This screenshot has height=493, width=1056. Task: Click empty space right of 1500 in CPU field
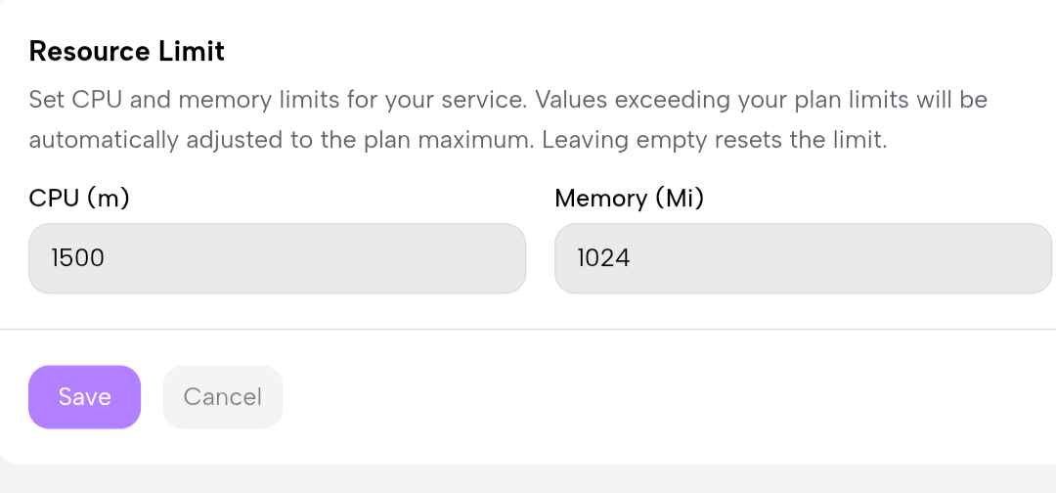click(342, 258)
